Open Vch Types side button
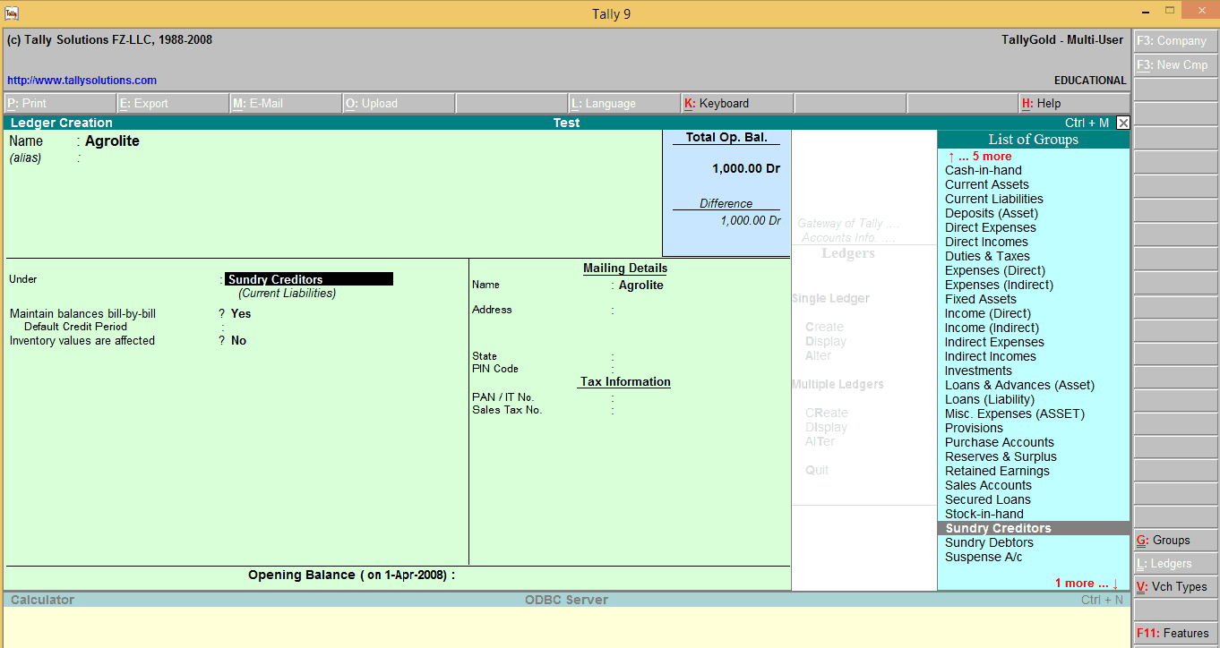Viewport: 1220px width, 648px height. pos(1176,587)
